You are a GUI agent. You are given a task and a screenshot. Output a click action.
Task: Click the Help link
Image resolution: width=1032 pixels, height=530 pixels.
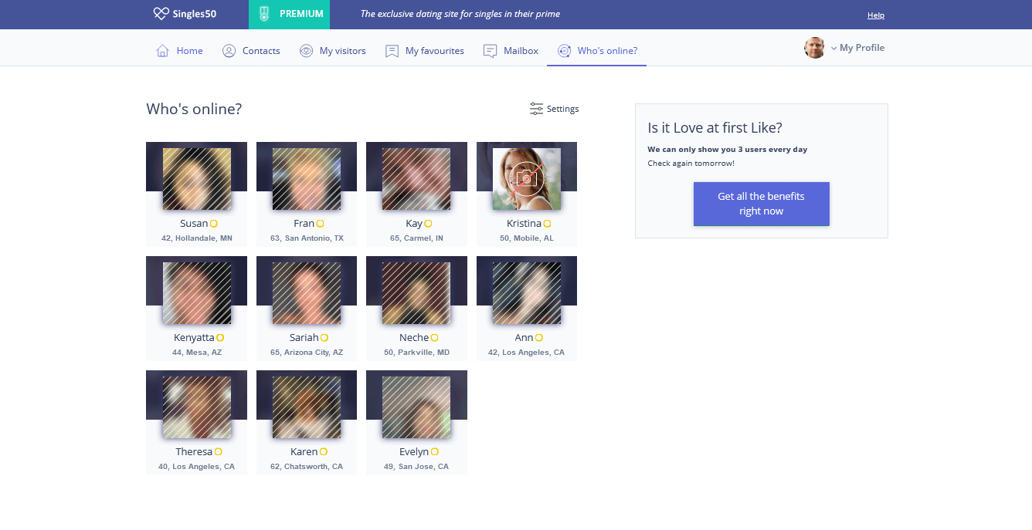click(876, 15)
